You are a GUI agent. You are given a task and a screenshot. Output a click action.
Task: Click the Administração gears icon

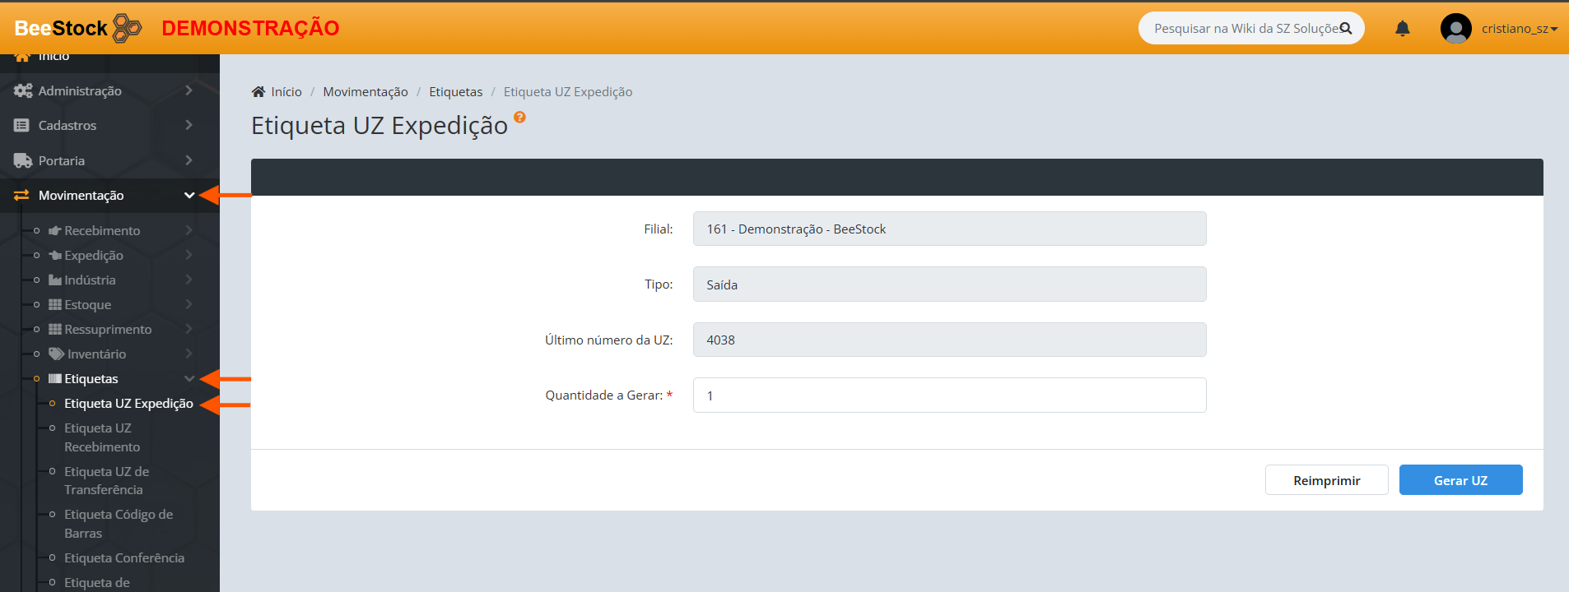click(22, 90)
